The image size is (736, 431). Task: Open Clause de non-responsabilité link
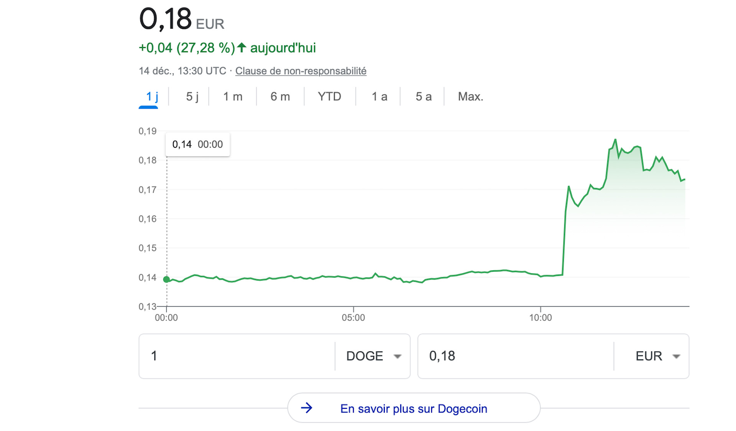[x=301, y=71]
